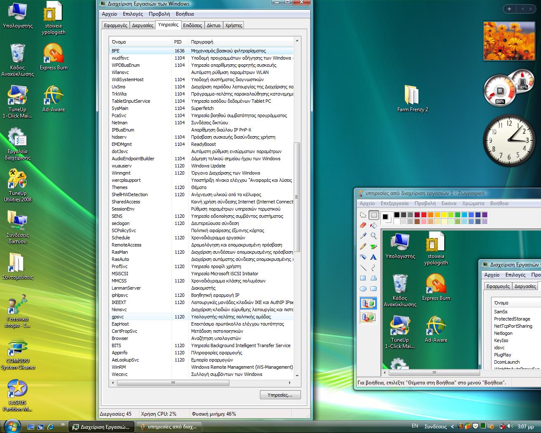Switch to the Διεργασίες tab

(142, 25)
